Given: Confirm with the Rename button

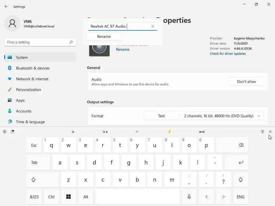Looking at the screenshot, I should pyautogui.click(x=104, y=36).
